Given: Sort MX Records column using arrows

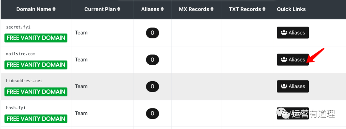Looking at the screenshot, I should click(x=212, y=9).
